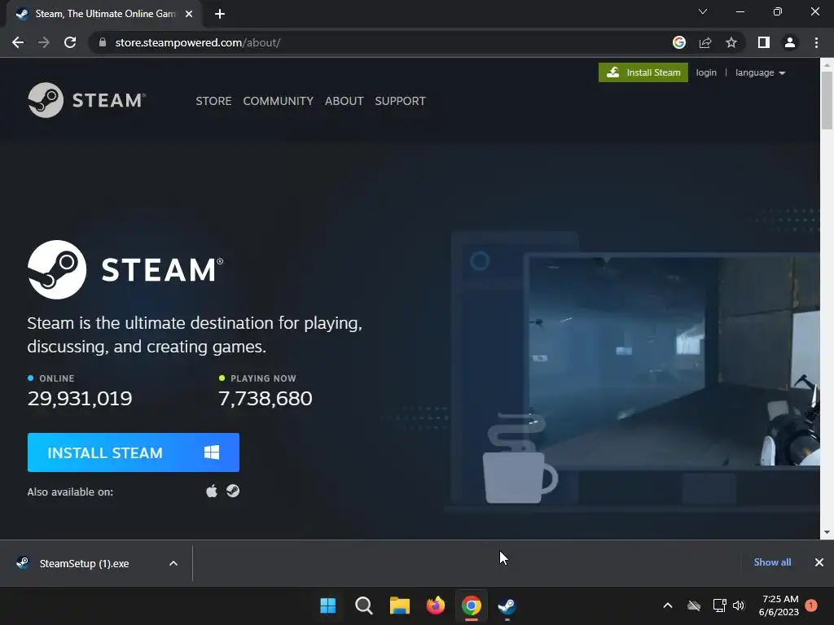This screenshot has width=834, height=625.
Task: Click the online count 29,931,019
Action: 80,399
